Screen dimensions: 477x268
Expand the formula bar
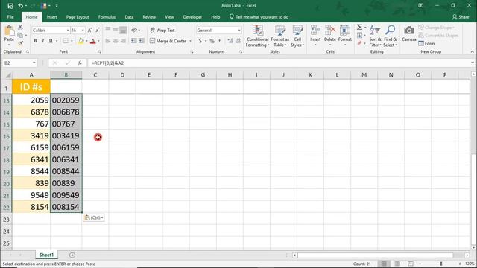(x=472, y=63)
